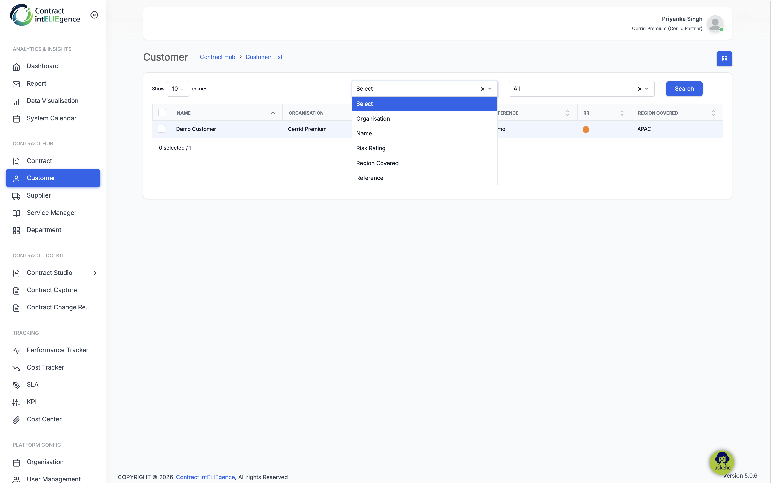Open the Supplier menu label
771x483 pixels.
39,195
